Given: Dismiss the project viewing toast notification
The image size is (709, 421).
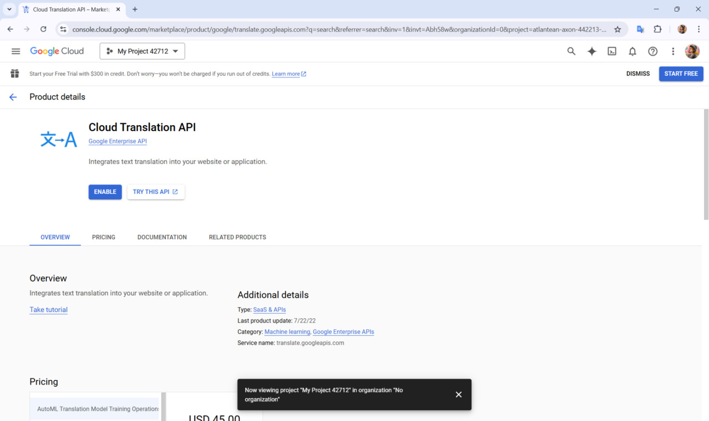Looking at the screenshot, I should tap(458, 394).
